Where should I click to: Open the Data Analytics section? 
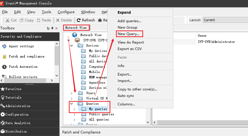coord(17,123)
